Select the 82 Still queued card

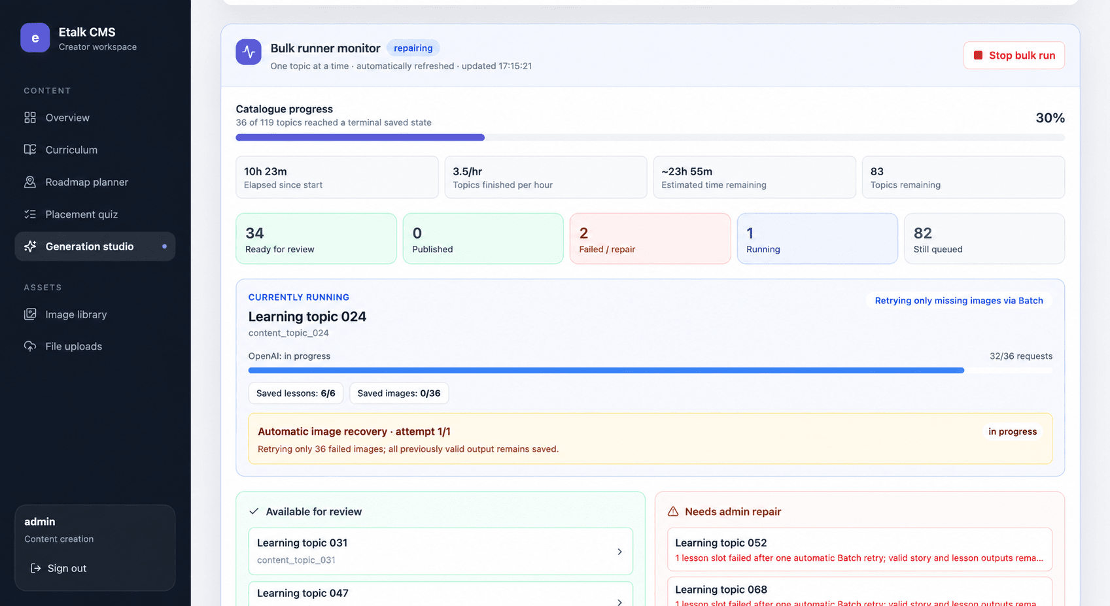(984, 239)
